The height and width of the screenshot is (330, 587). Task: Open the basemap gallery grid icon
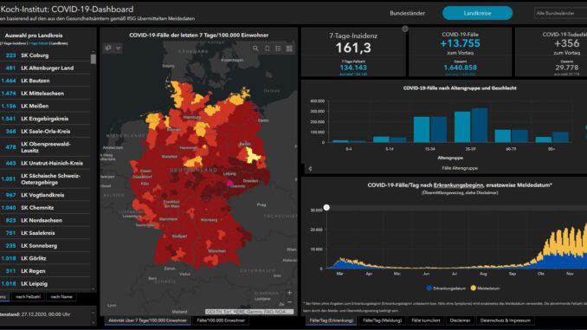pyautogui.click(x=289, y=49)
